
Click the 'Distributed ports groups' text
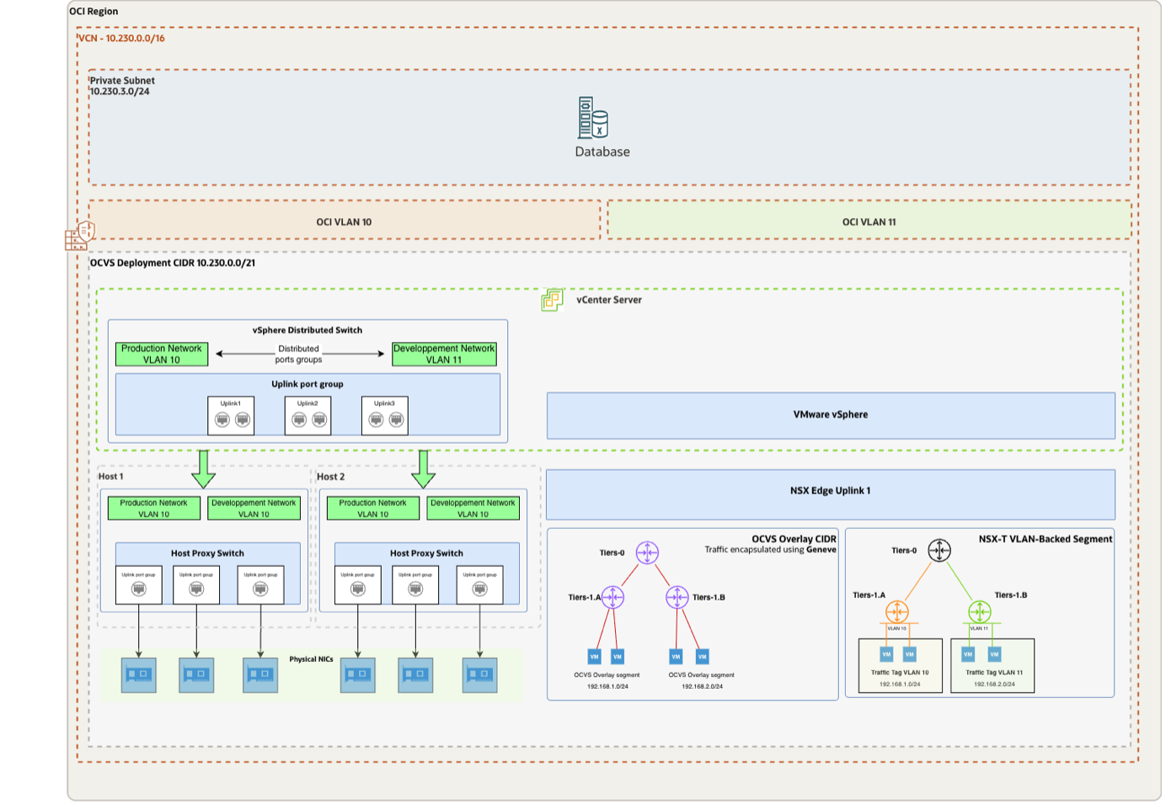pos(299,354)
